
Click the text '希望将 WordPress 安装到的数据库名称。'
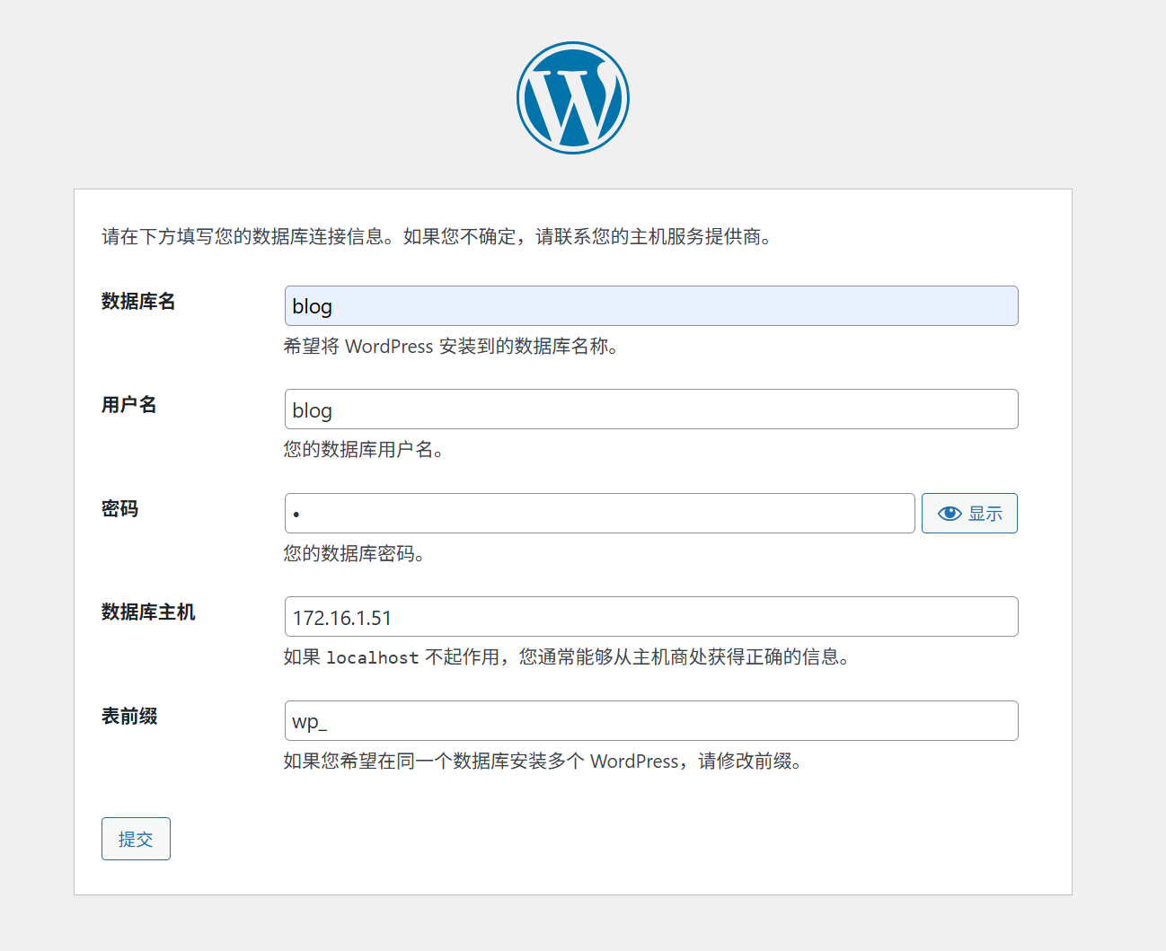pyautogui.click(x=451, y=347)
